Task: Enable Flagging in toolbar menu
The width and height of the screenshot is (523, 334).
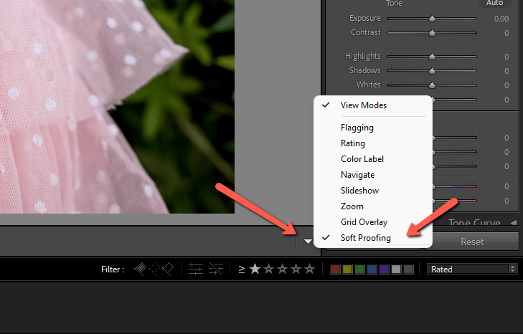Action: [x=373, y=128]
